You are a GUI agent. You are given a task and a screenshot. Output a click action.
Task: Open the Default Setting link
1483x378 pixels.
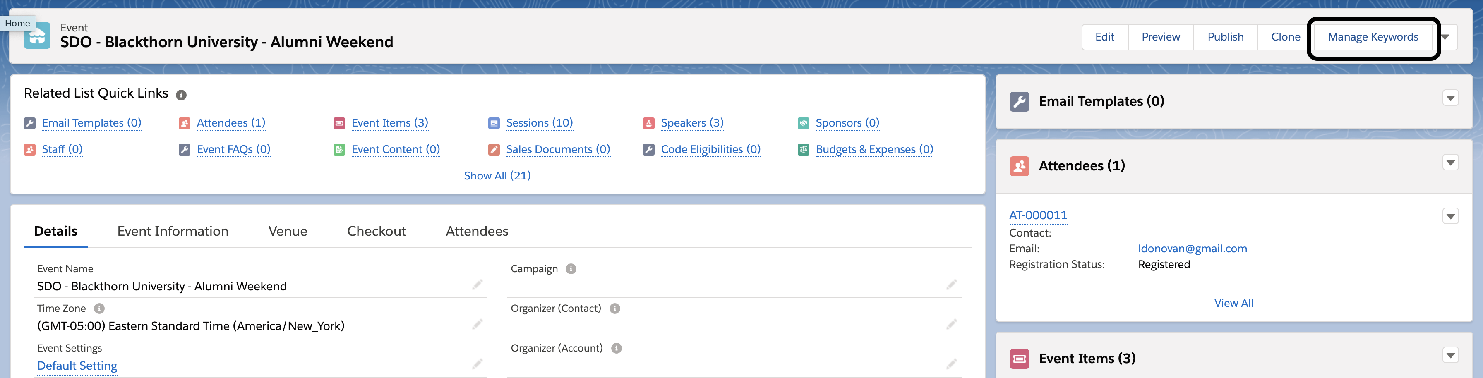coord(77,366)
